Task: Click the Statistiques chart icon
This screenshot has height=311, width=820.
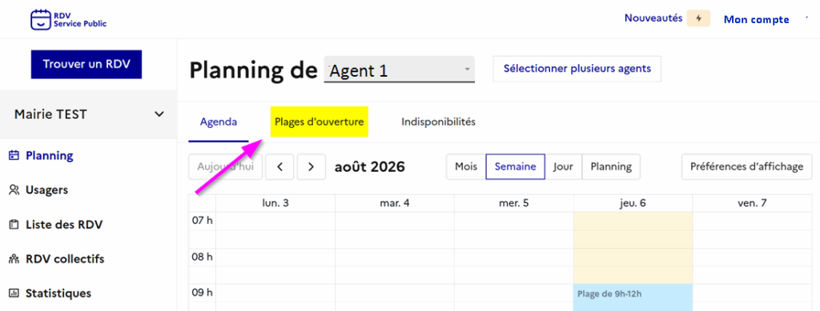Action: pos(14,293)
